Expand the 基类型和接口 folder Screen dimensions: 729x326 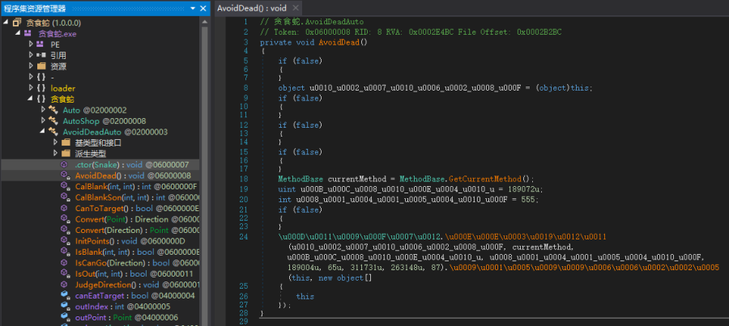pyautogui.click(x=55, y=142)
